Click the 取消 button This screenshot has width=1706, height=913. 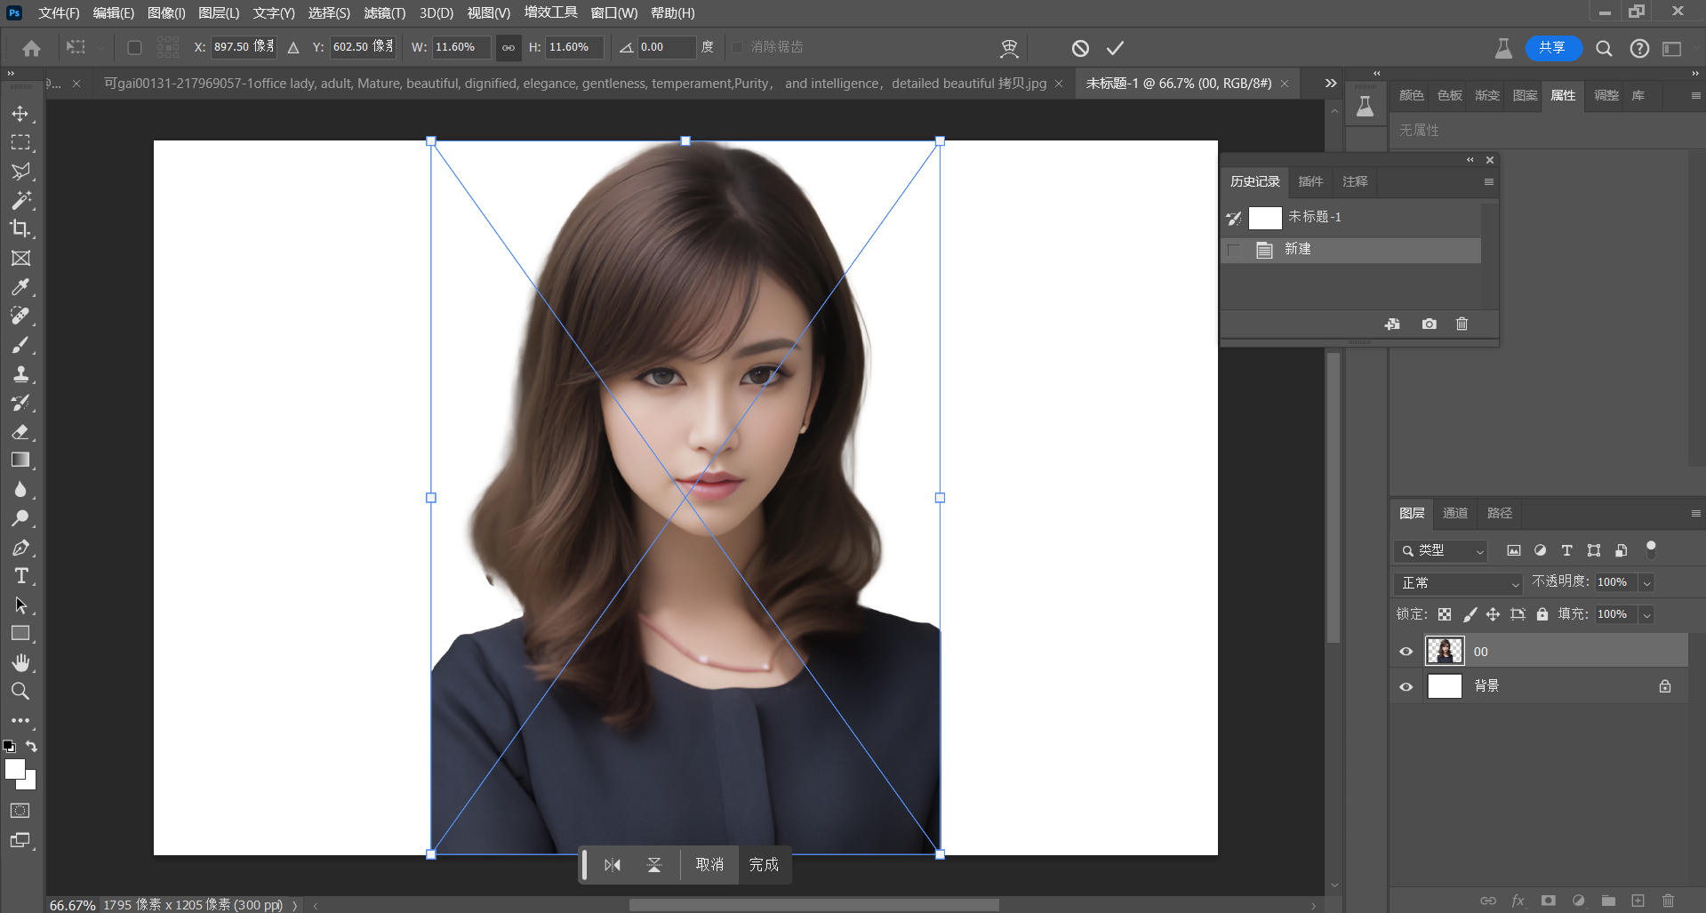(x=709, y=865)
